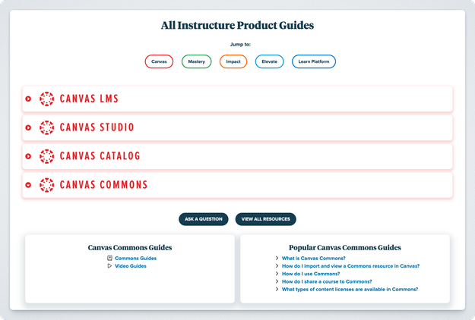Jump to the Mastery products section
475x320 pixels.
point(196,61)
